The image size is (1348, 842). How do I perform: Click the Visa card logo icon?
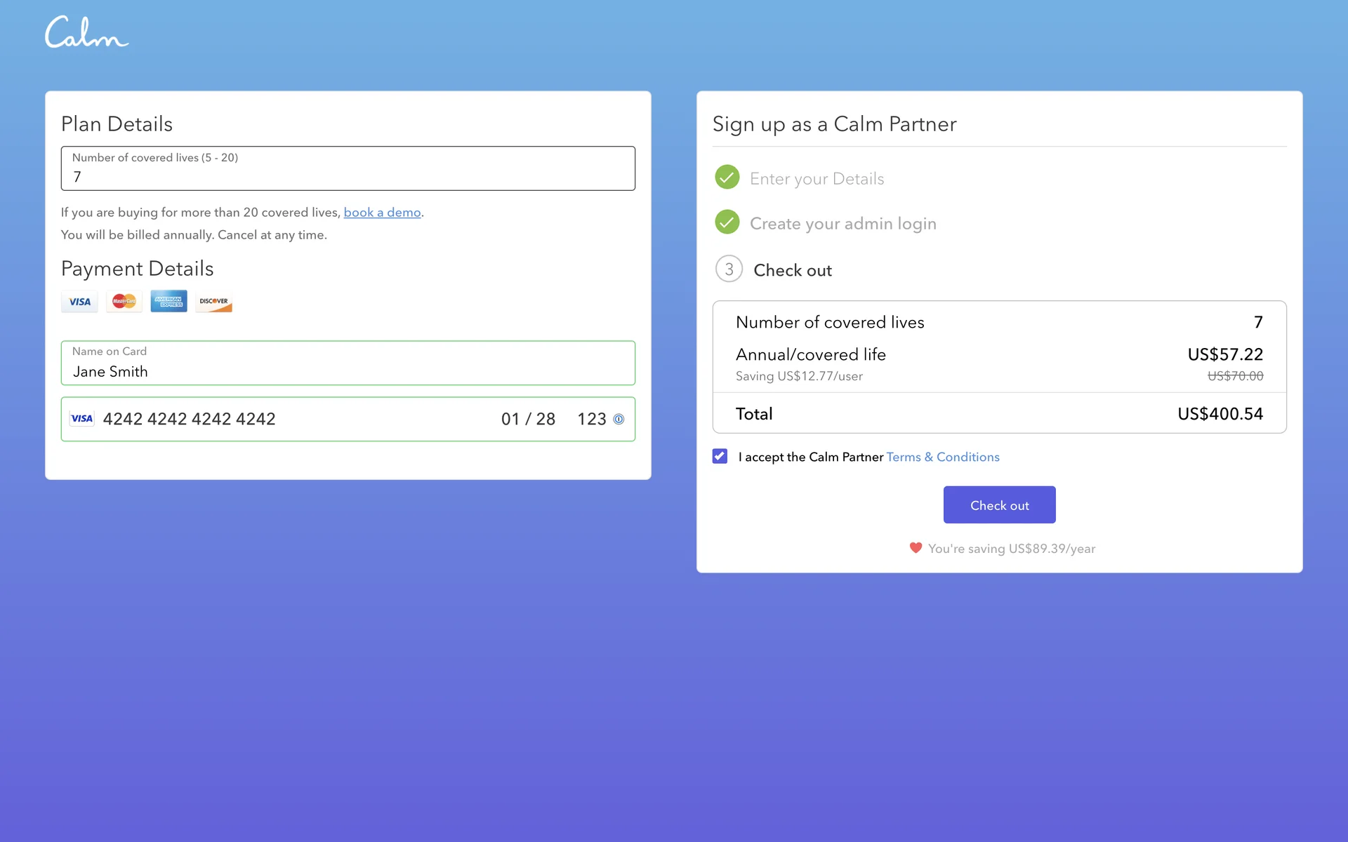[x=79, y=302]
